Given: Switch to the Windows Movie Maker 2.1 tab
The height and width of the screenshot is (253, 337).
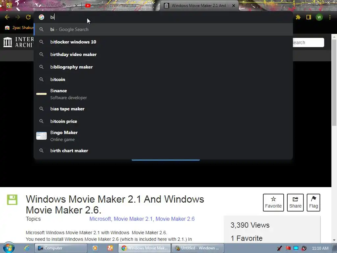Looking at the screenshot, I should (195, 6).
